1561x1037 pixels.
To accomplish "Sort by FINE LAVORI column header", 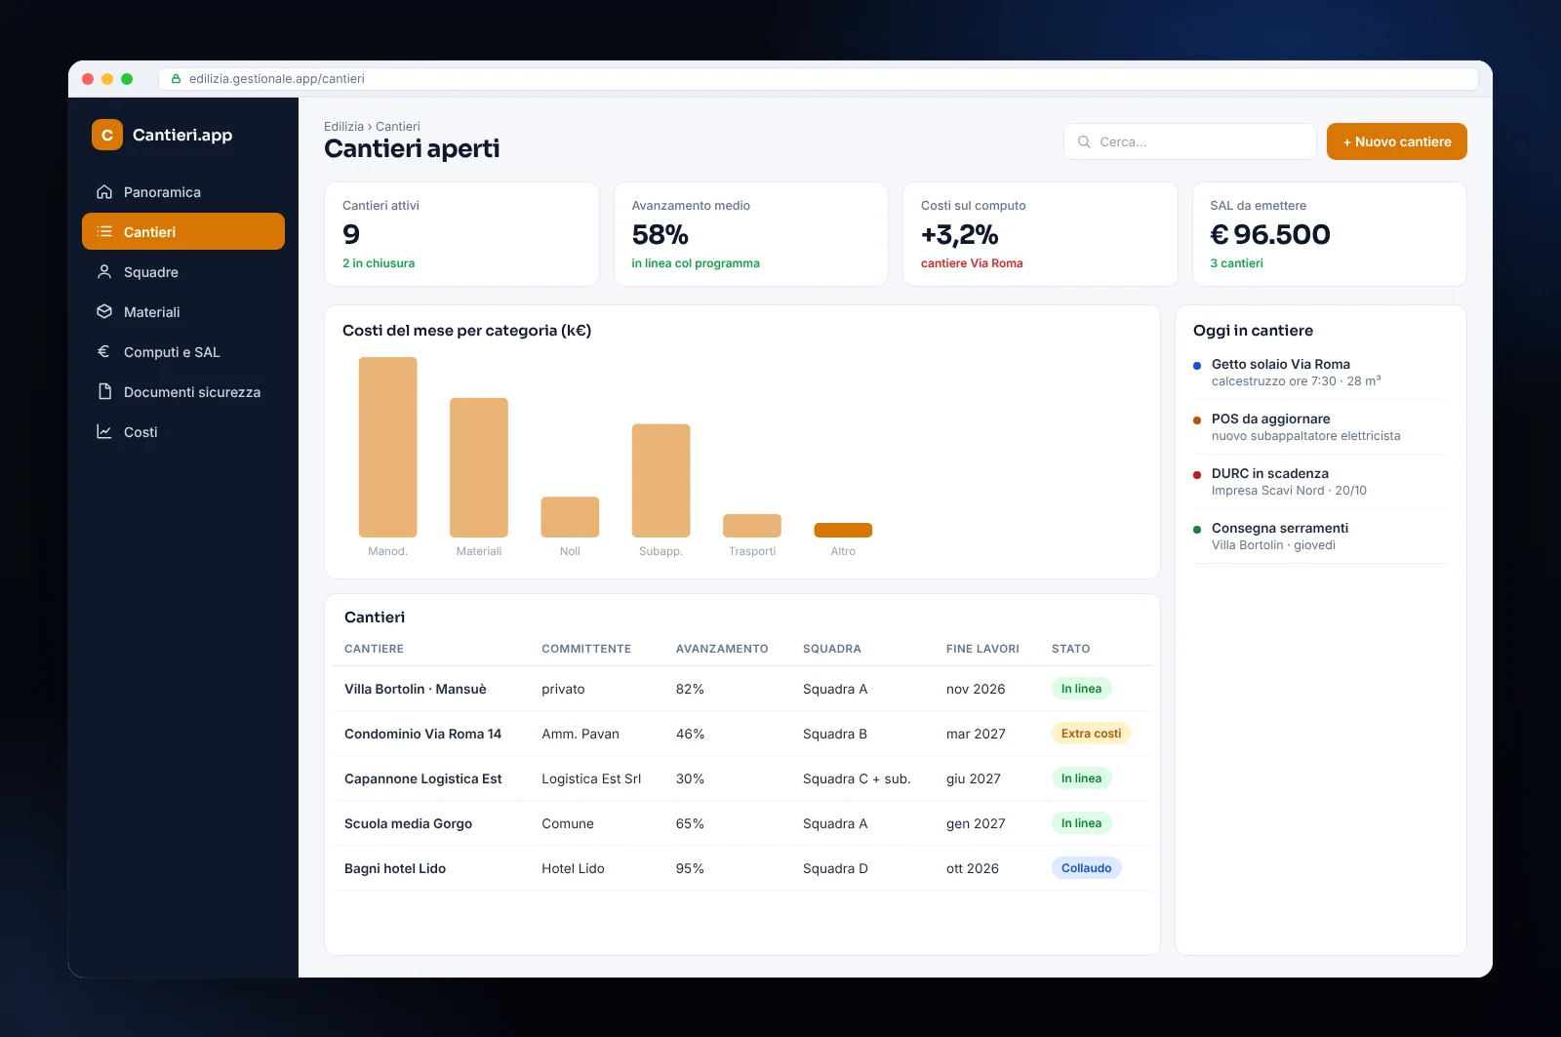I will [x=982, y=649].
